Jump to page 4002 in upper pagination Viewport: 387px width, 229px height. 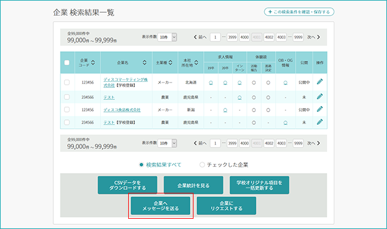click(269, 37)
